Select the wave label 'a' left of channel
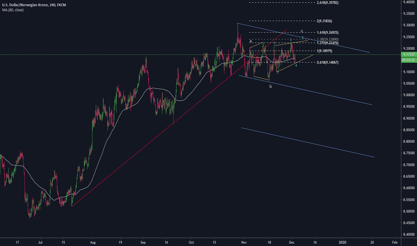Screen dimensions: 417x246 point(251,41)
